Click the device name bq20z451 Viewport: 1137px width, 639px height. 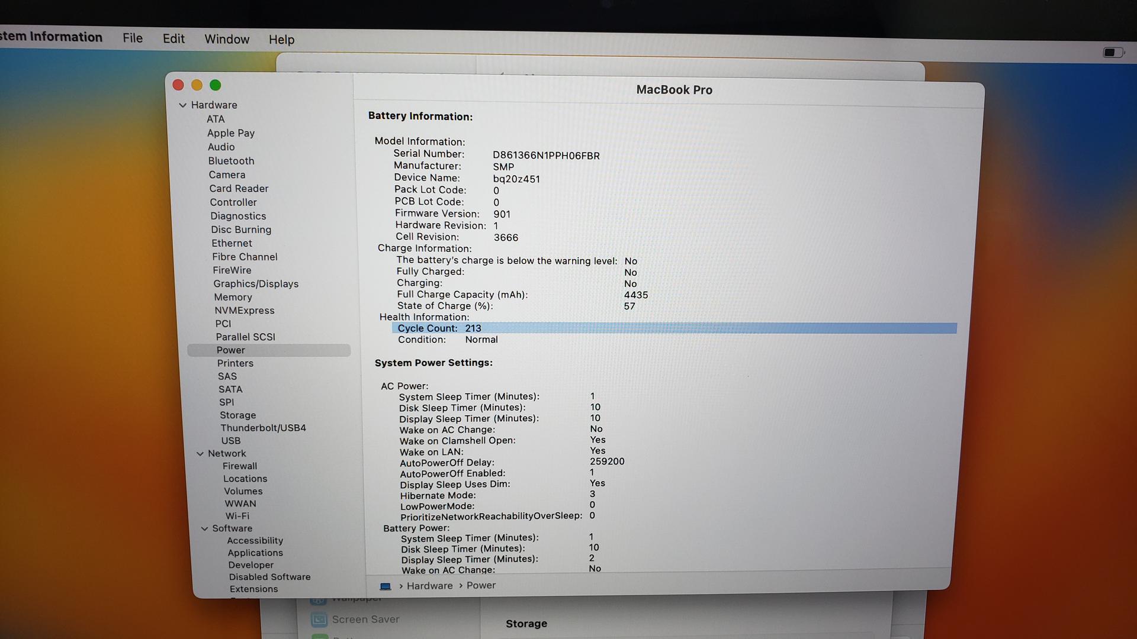(516, 179)
